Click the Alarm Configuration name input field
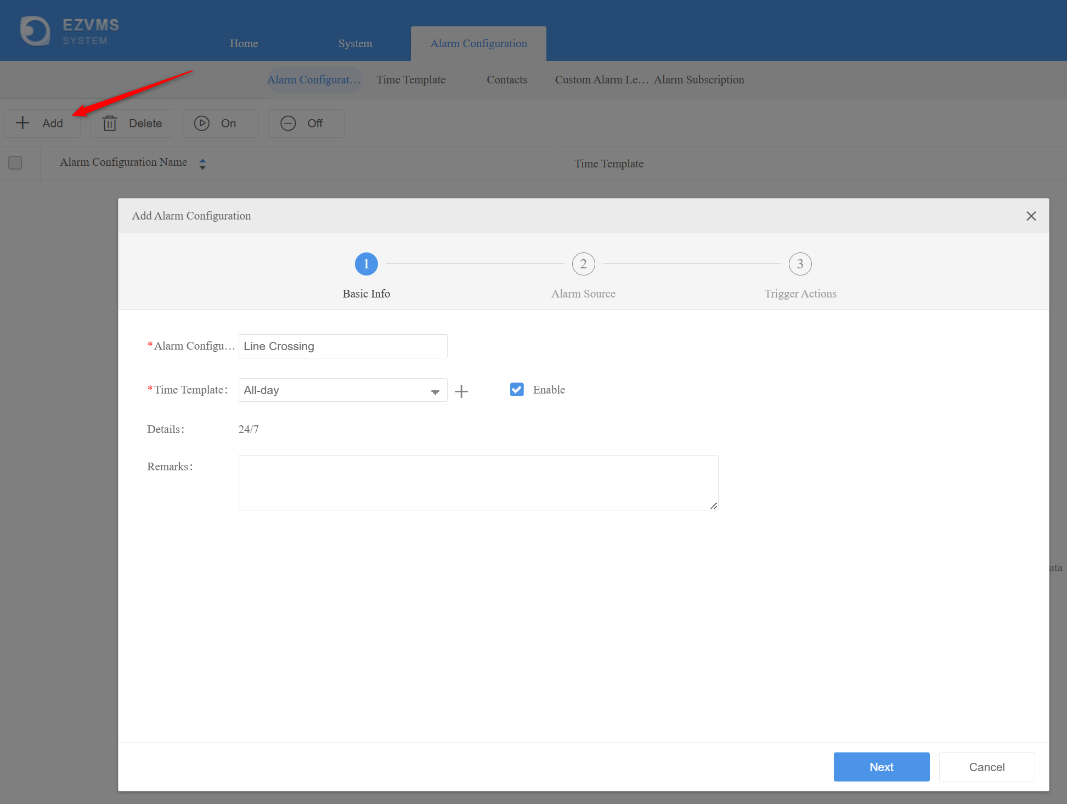The width and height of the screenshot is (1067, 804). tap(343, 346)
